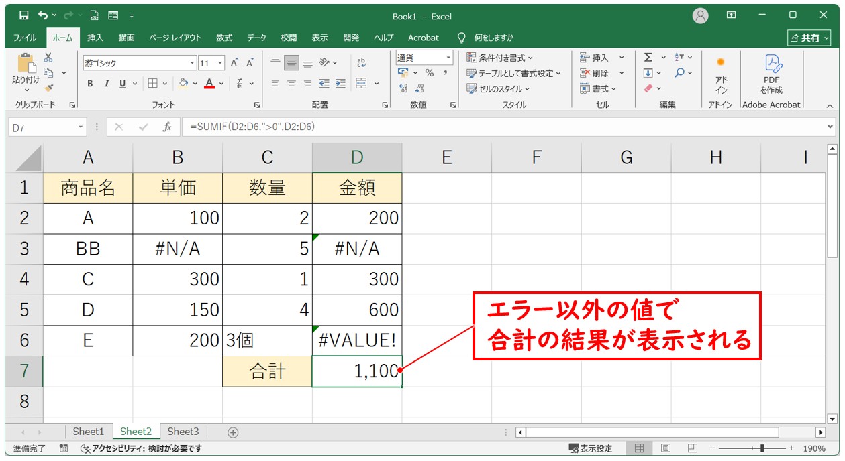Image resolution: width=845 pixels, height=461 pixels.
Task: Click the format painter brush icon
Action: pyautogui.click(x=49, y=88)
